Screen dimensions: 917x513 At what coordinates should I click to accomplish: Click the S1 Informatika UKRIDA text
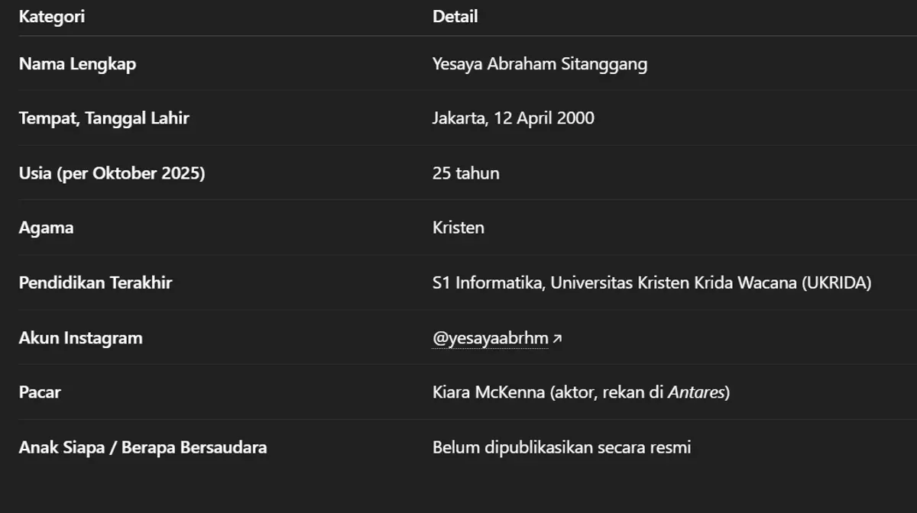click(x=651, y=282)
